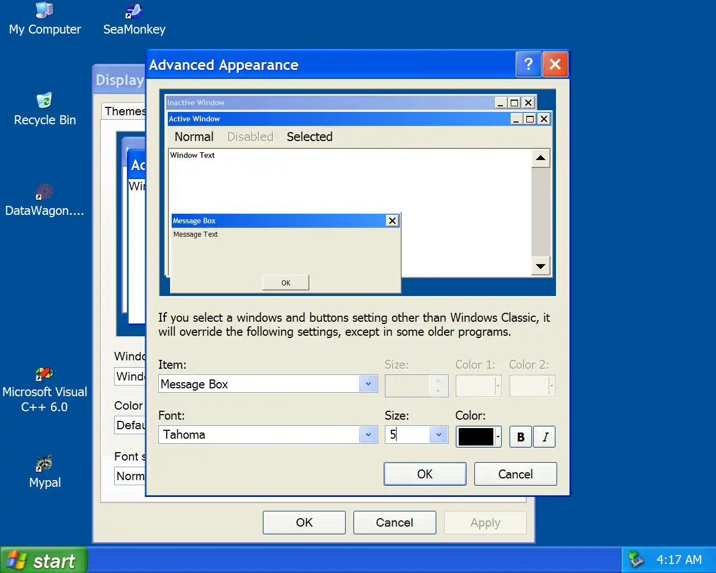Image resolution: width=716 pixels, height=573 pixels.
Task: Click the preview Message Box close X
Action: [x=393, y=220]
